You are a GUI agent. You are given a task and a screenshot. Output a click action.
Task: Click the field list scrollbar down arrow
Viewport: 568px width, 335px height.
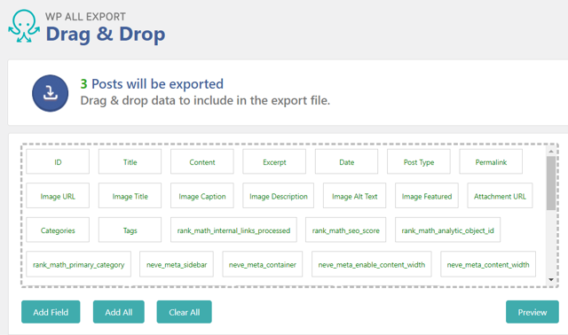click(551, 279)
